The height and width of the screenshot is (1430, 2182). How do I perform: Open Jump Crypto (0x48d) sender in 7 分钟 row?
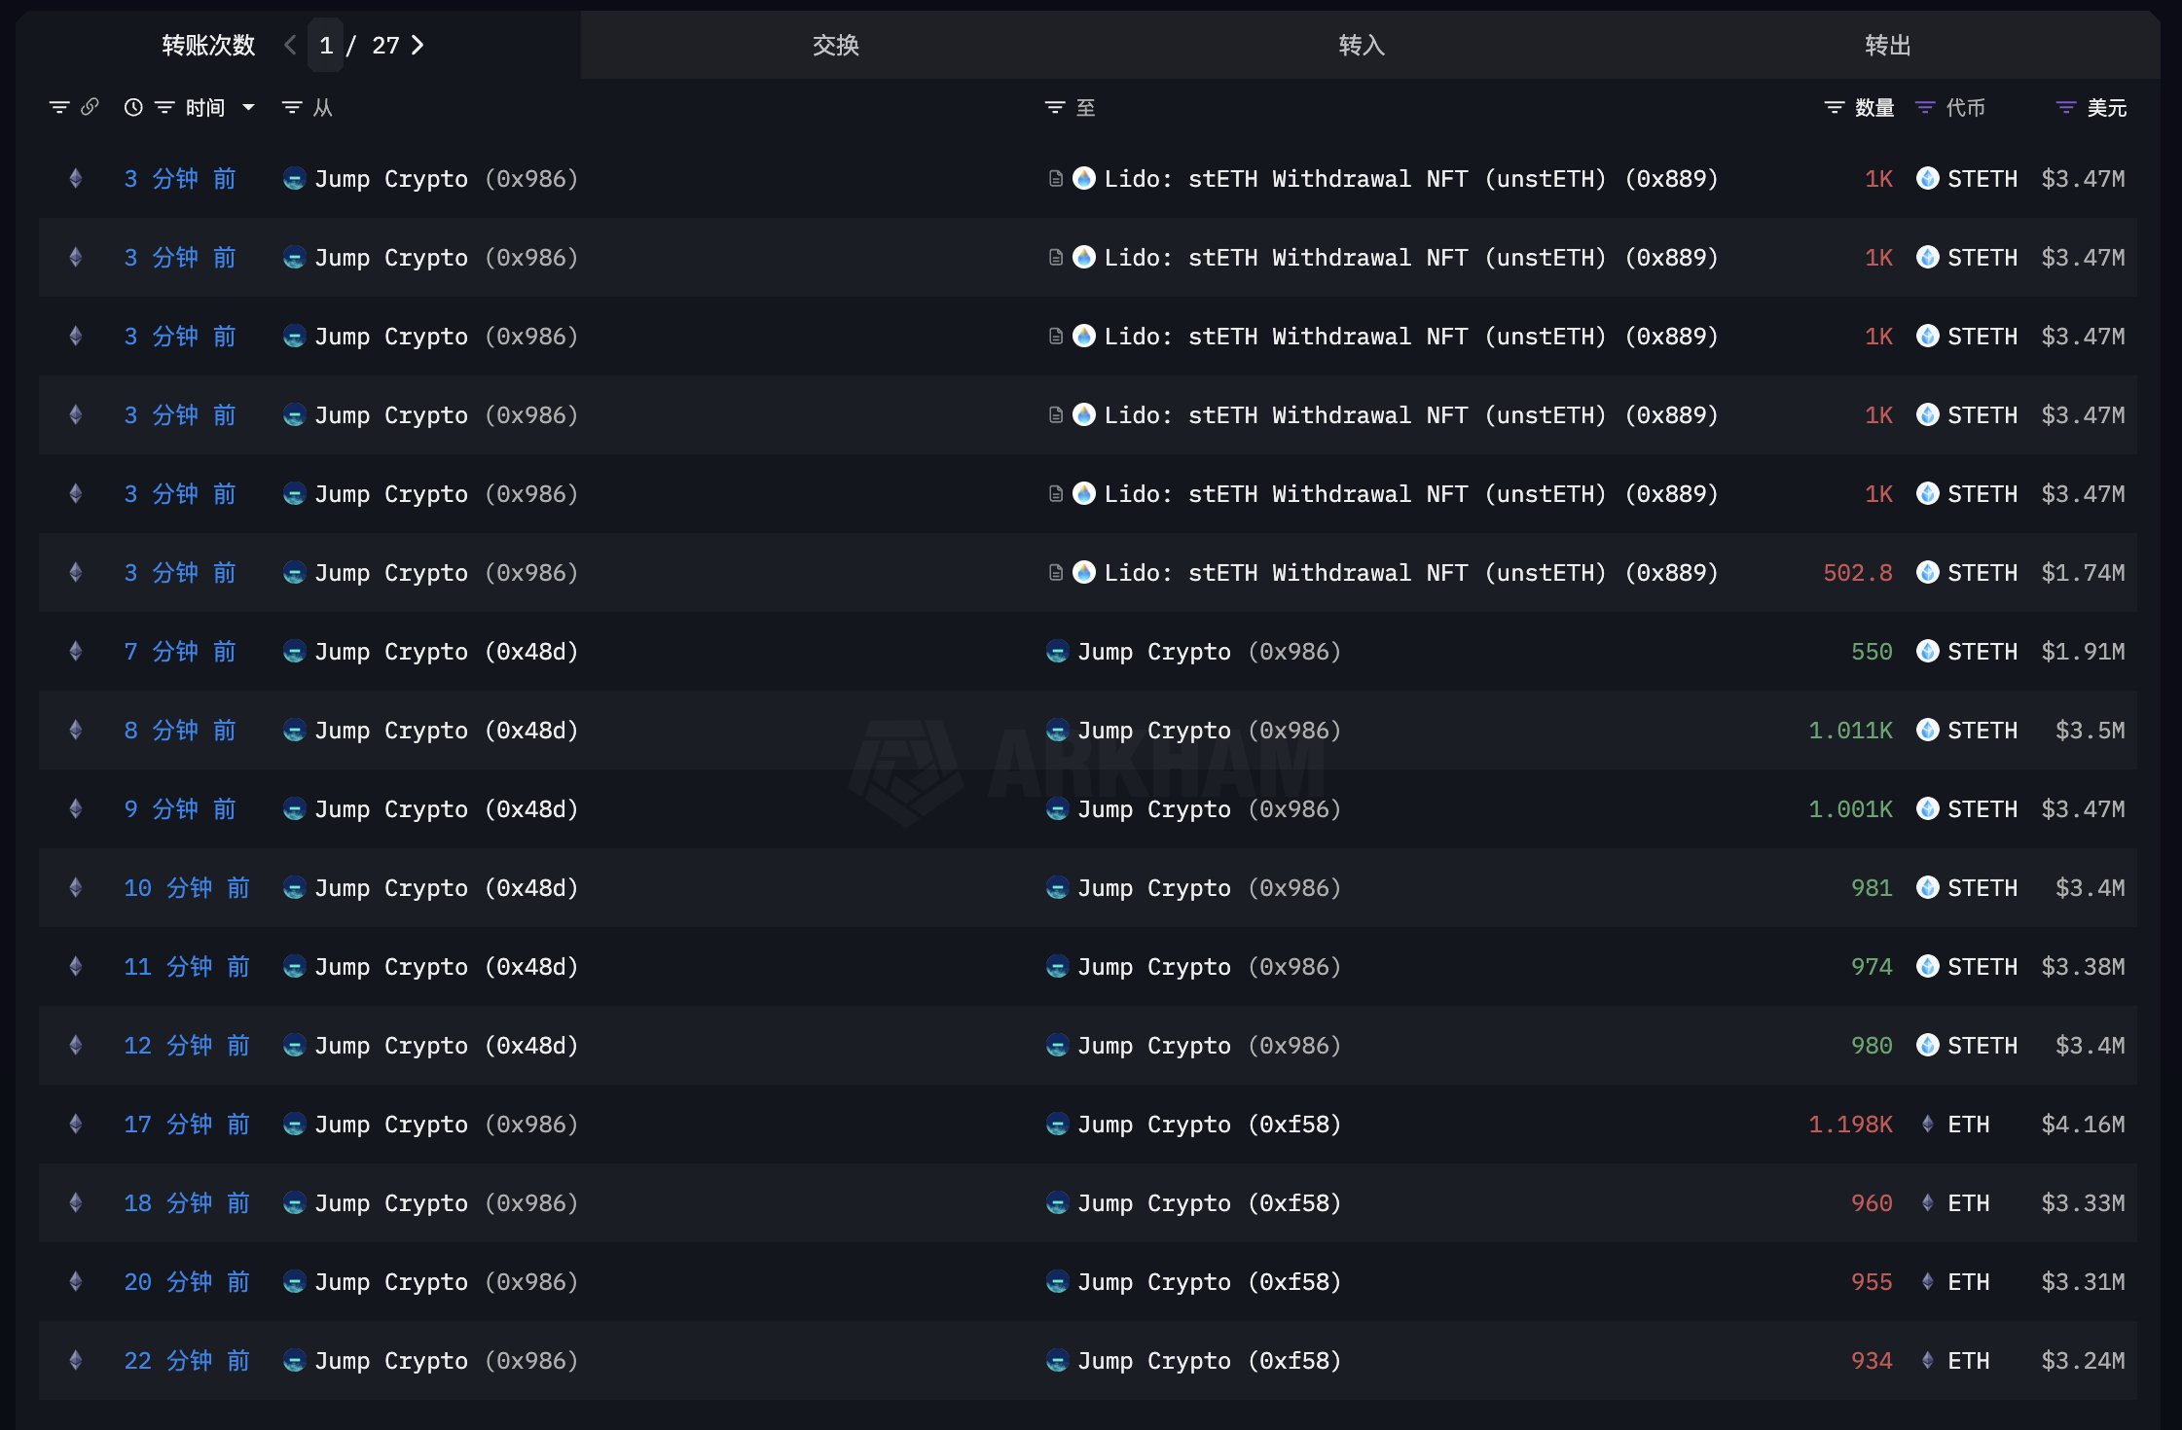click(x=446, y=651)
